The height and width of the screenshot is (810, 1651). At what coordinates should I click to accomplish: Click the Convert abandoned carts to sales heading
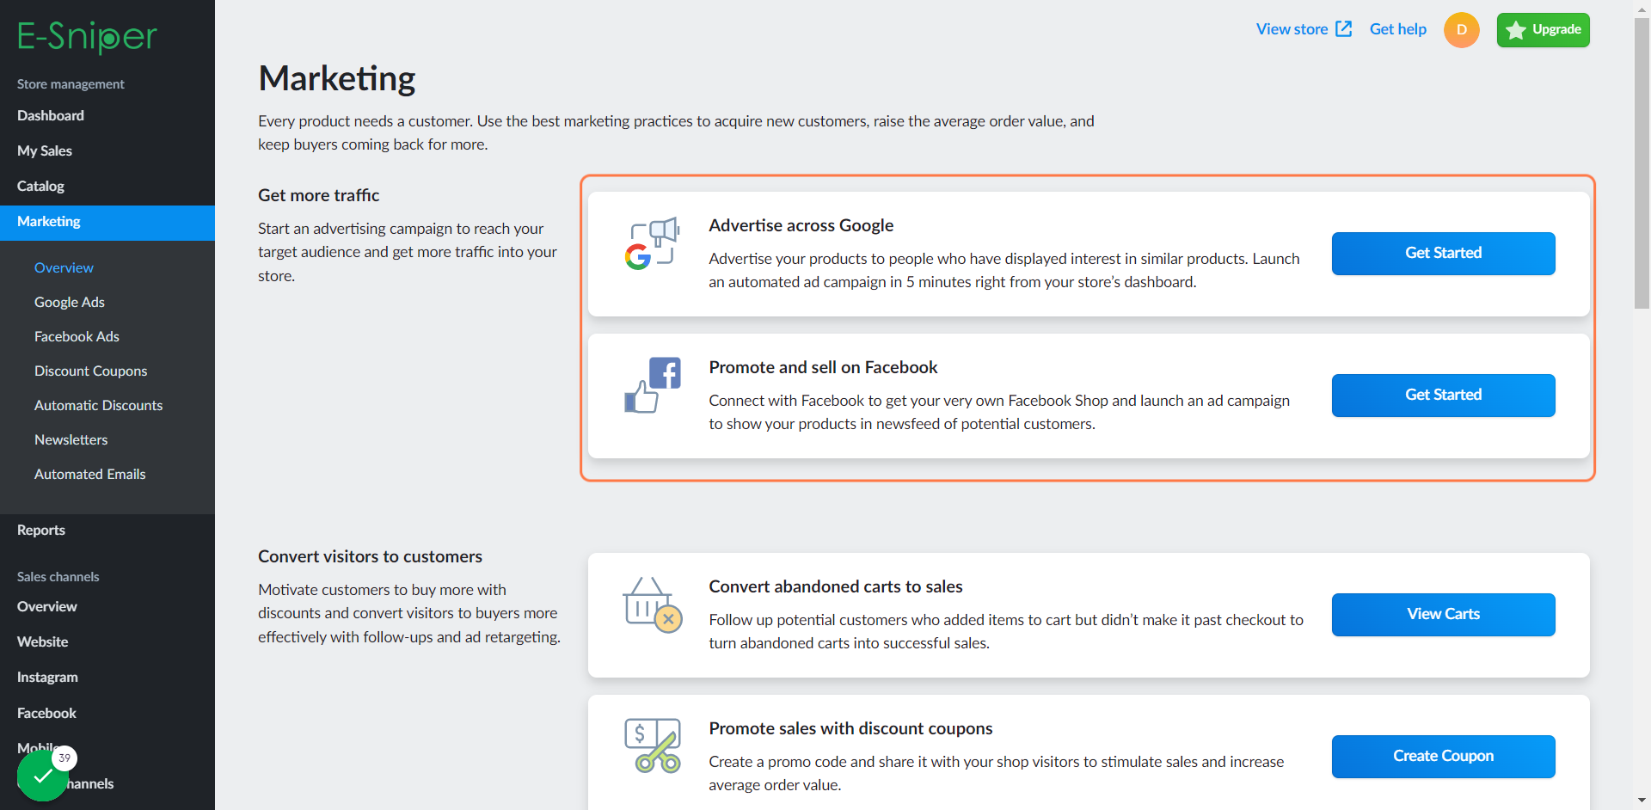point(835,586)
